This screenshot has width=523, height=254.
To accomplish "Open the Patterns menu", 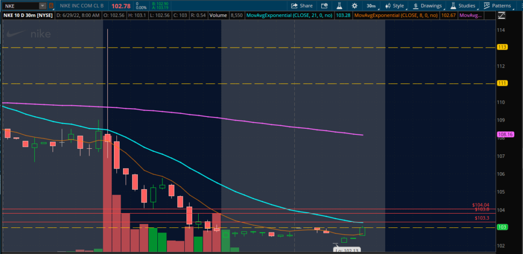I will click(x=497, y=6).
